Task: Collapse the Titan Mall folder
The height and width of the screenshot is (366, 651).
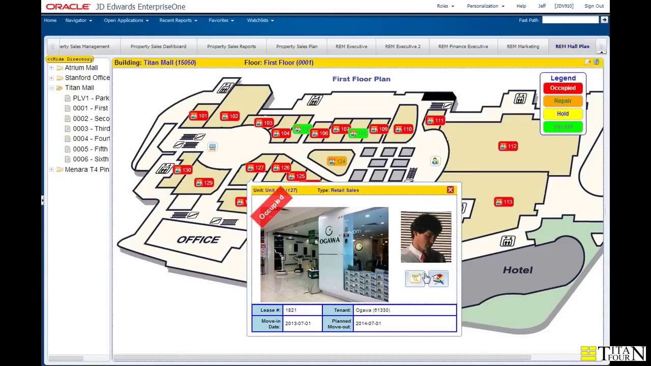Action: (x=51, y=88)
